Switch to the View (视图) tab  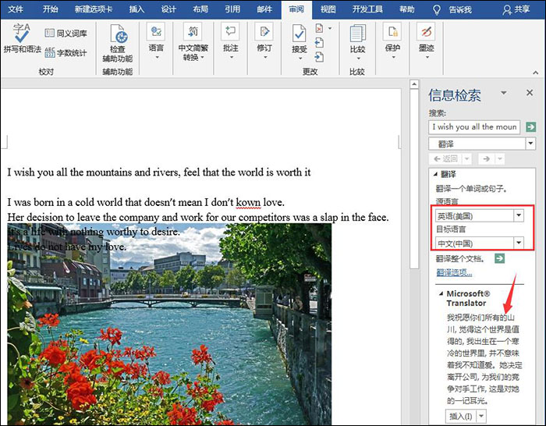click(328, 9)
